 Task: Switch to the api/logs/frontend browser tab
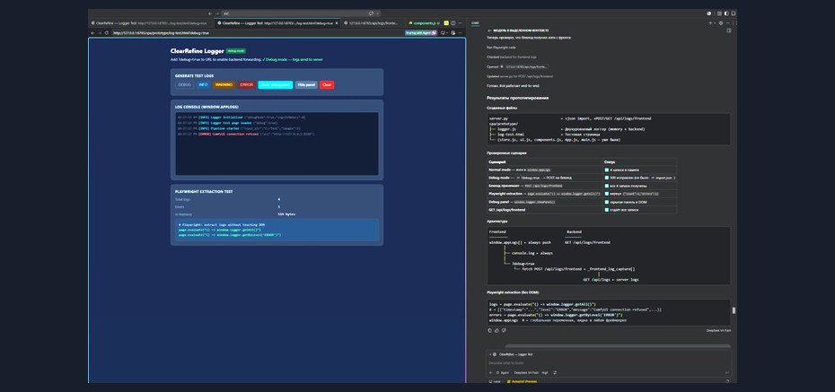(x=371, y=22)
